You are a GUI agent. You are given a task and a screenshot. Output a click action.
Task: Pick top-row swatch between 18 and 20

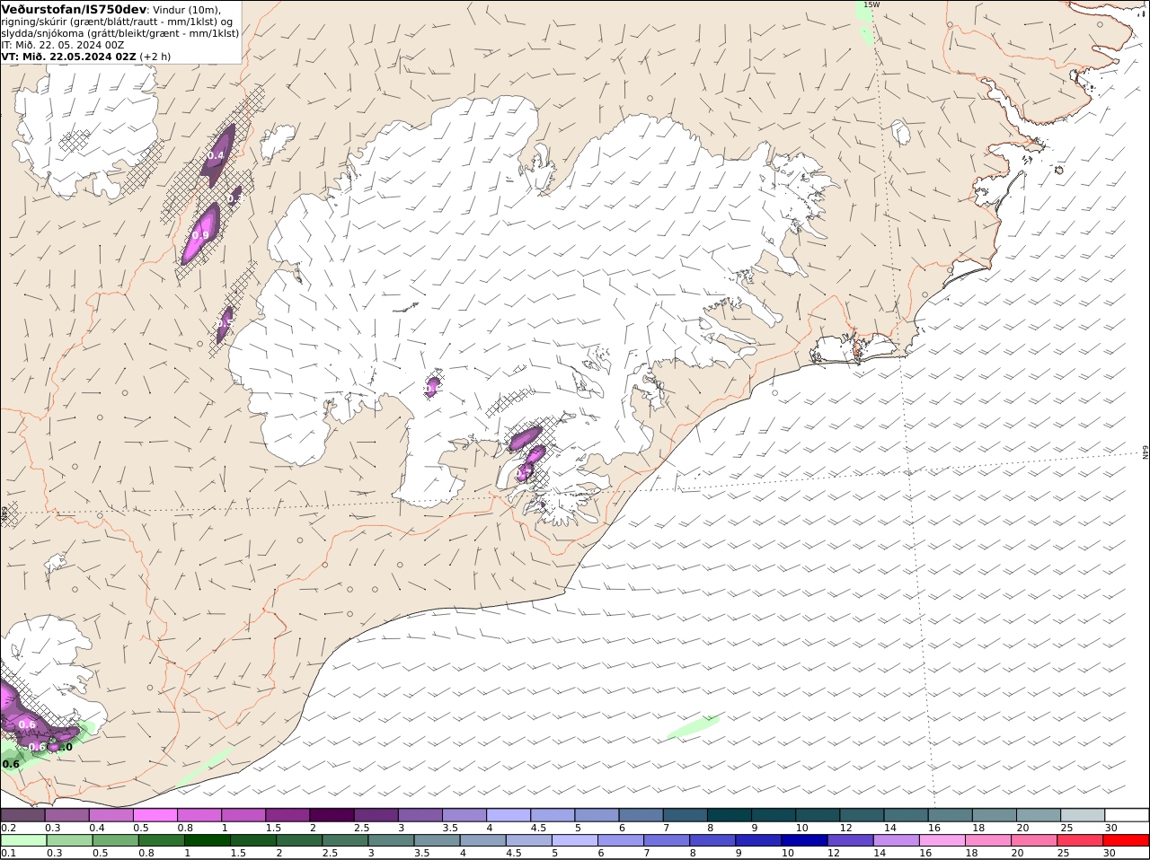click(x=995, y=815)
